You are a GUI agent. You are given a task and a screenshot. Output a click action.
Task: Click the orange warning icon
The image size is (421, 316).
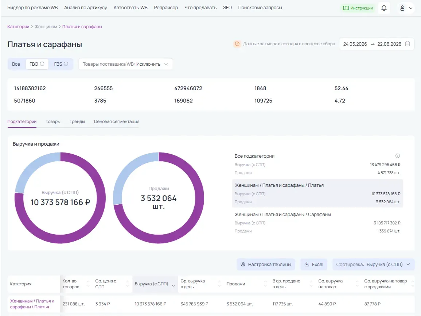[237, 44]
